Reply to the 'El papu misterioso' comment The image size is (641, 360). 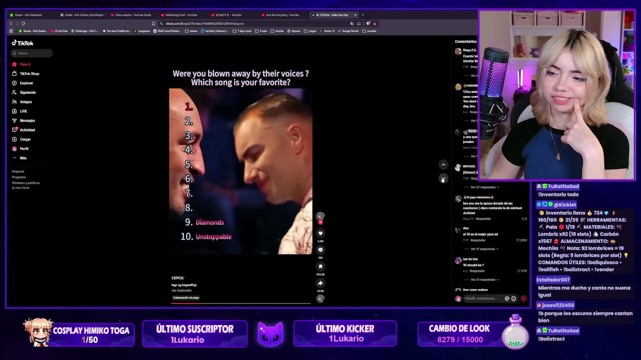pyautogui.click(x=483, y=218)
